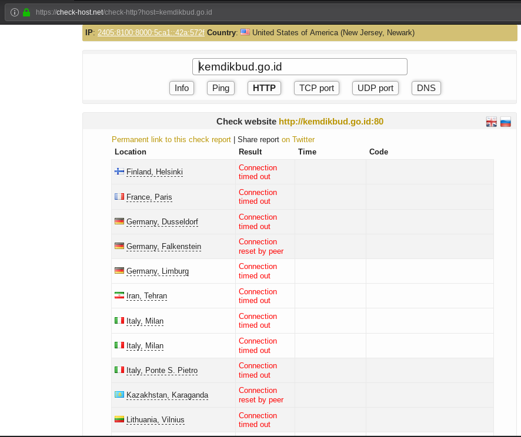Viewport: 521px width, 437px height.
Task: Click the France flag icon
Action: pos(119,196)
